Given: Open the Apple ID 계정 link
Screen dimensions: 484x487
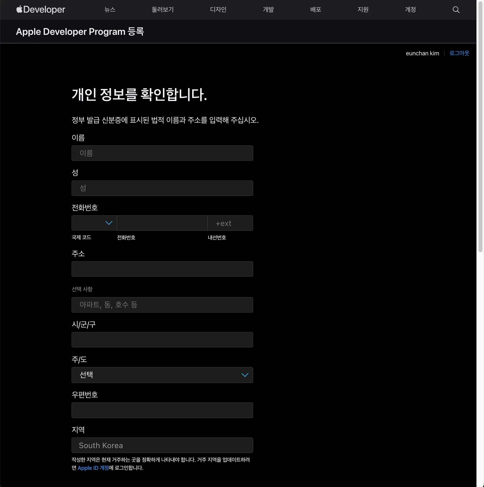Looking at the screenshot, I should [93, 468].
